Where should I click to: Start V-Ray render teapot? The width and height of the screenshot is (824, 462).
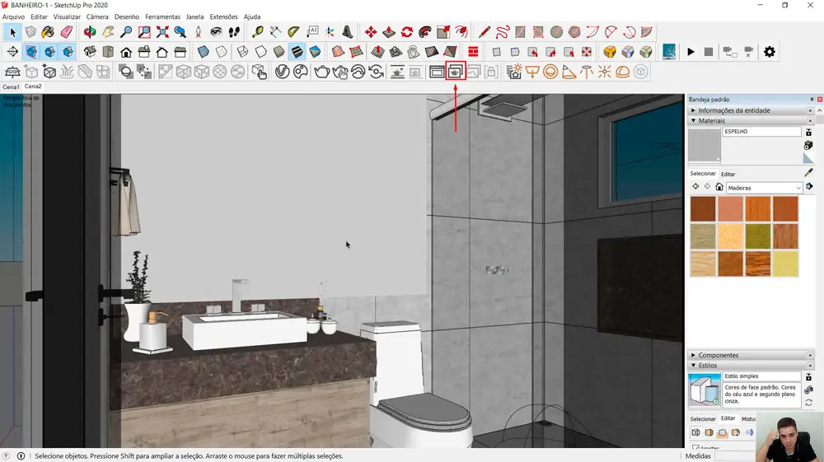(321, 72)
